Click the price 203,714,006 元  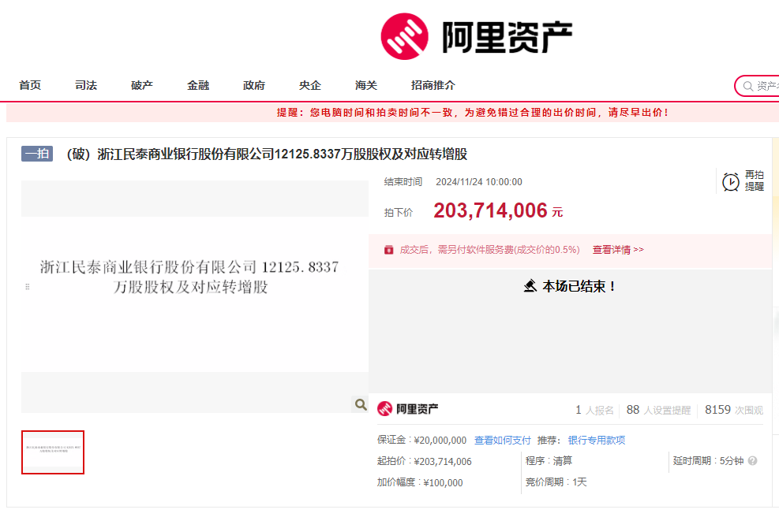coord(498,211)
